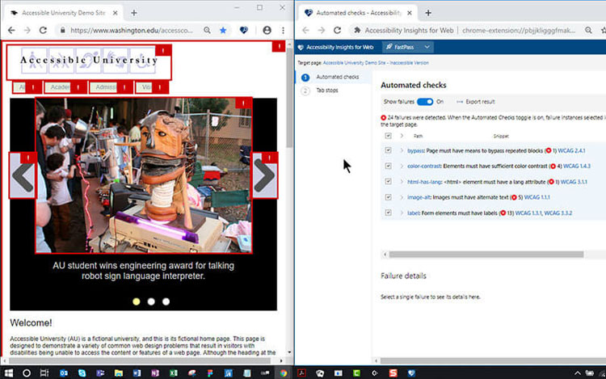Viewport: 606px width, 379px height.
Task: Open a new tab beside Automated checks tab
Action: tap(428, 13)
